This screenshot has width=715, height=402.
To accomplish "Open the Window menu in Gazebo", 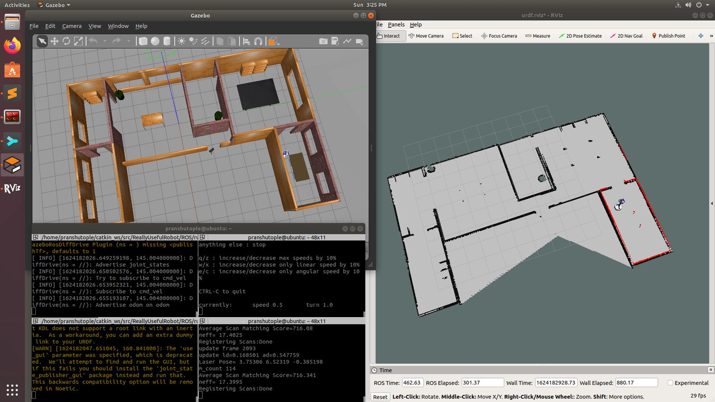I will click(x=118, y=26).
